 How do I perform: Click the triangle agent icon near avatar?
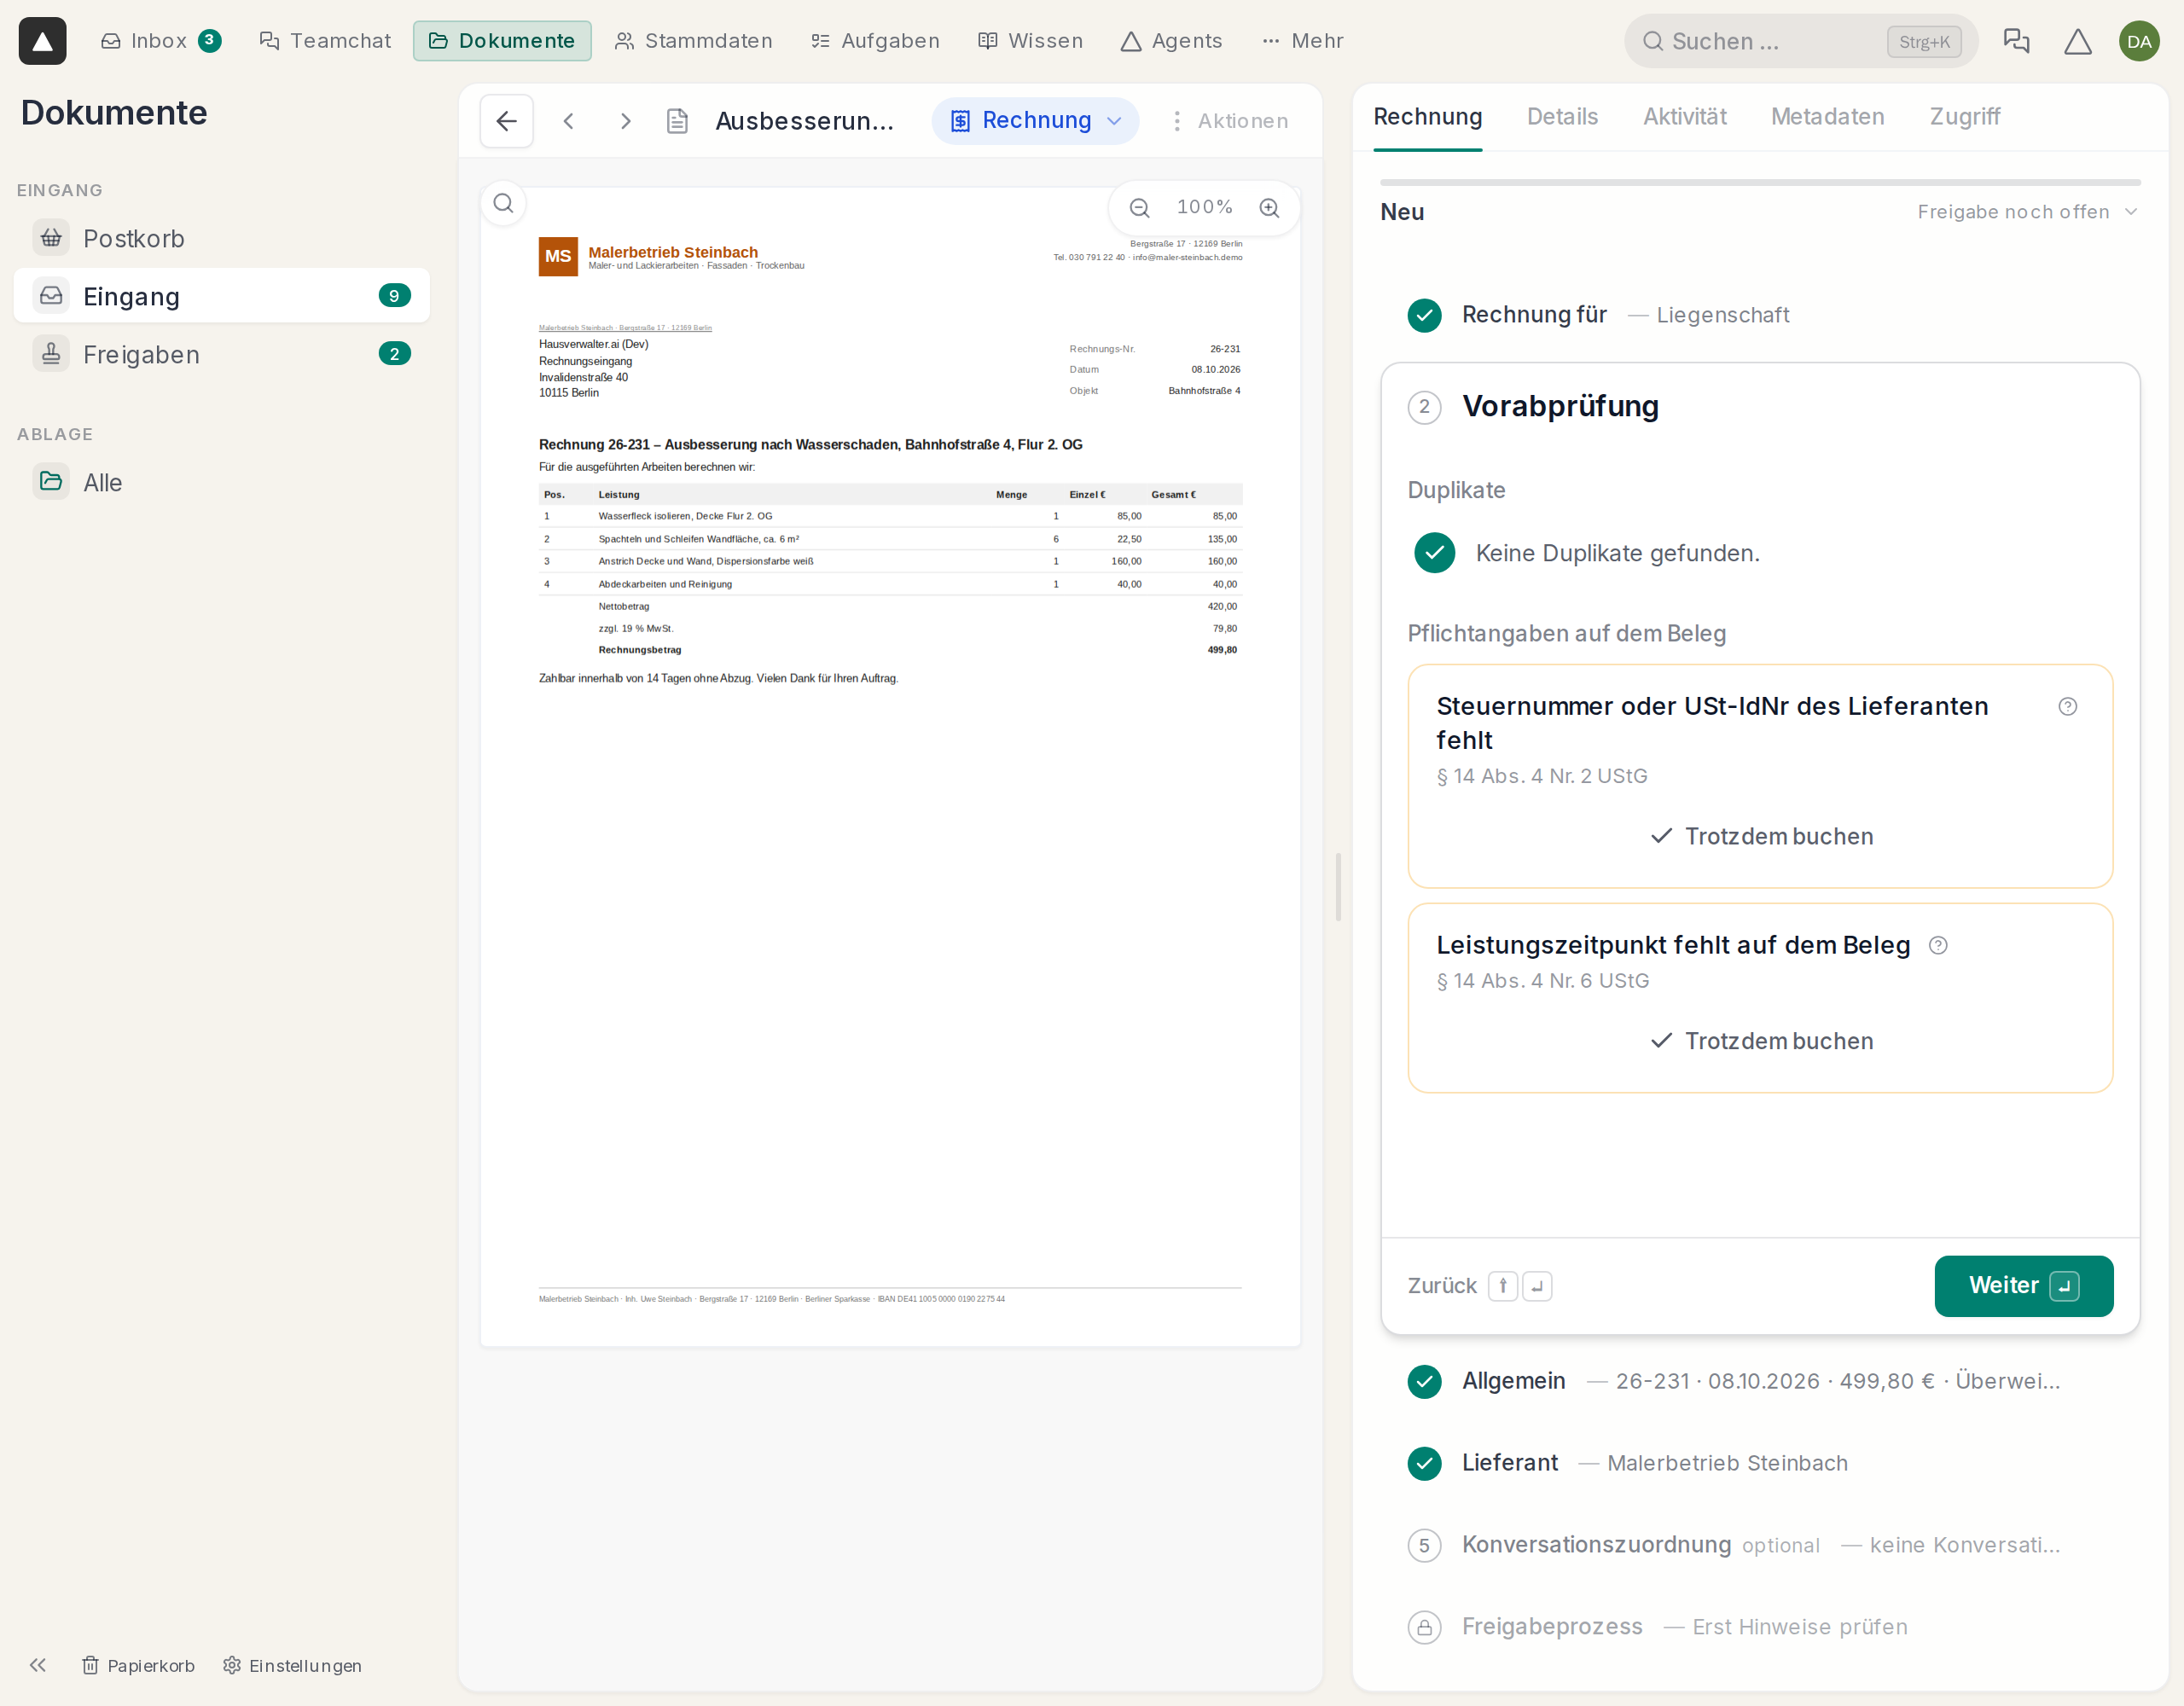(x=2078, y=41)
